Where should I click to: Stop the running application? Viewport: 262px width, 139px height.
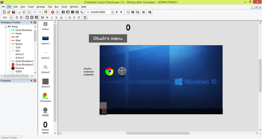pyautogui.click(x=144, y=12)
